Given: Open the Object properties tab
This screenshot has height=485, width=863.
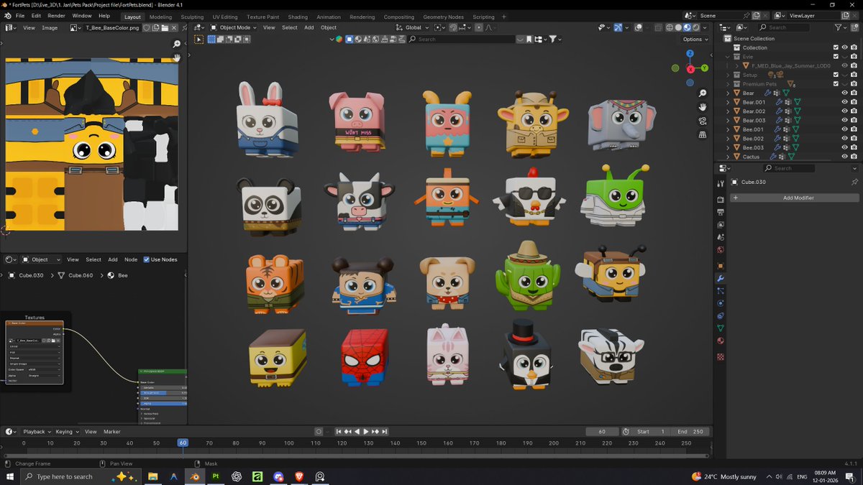Looking at the screenshot, I should (721, 266).
